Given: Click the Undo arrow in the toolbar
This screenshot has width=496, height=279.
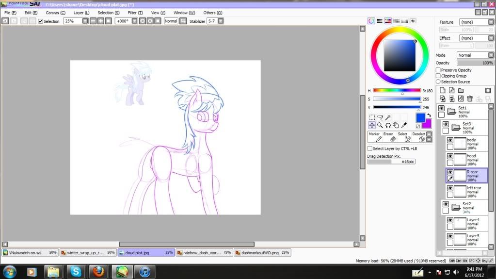Looking at the screenshot, I should (x=5, y=21).
